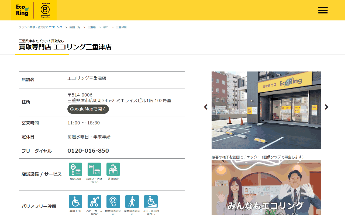Click the Eco Ring logo

[22, 10]
